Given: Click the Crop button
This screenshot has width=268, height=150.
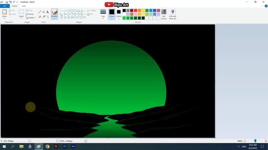Looking at the screenshot, I should (29, 10).
